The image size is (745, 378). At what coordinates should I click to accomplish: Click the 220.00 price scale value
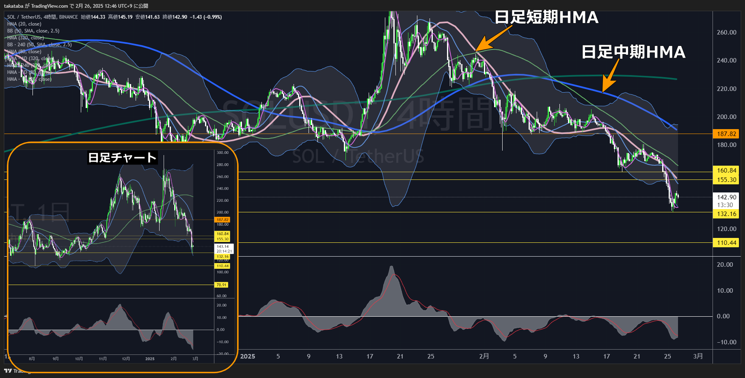tap(726, 89)
